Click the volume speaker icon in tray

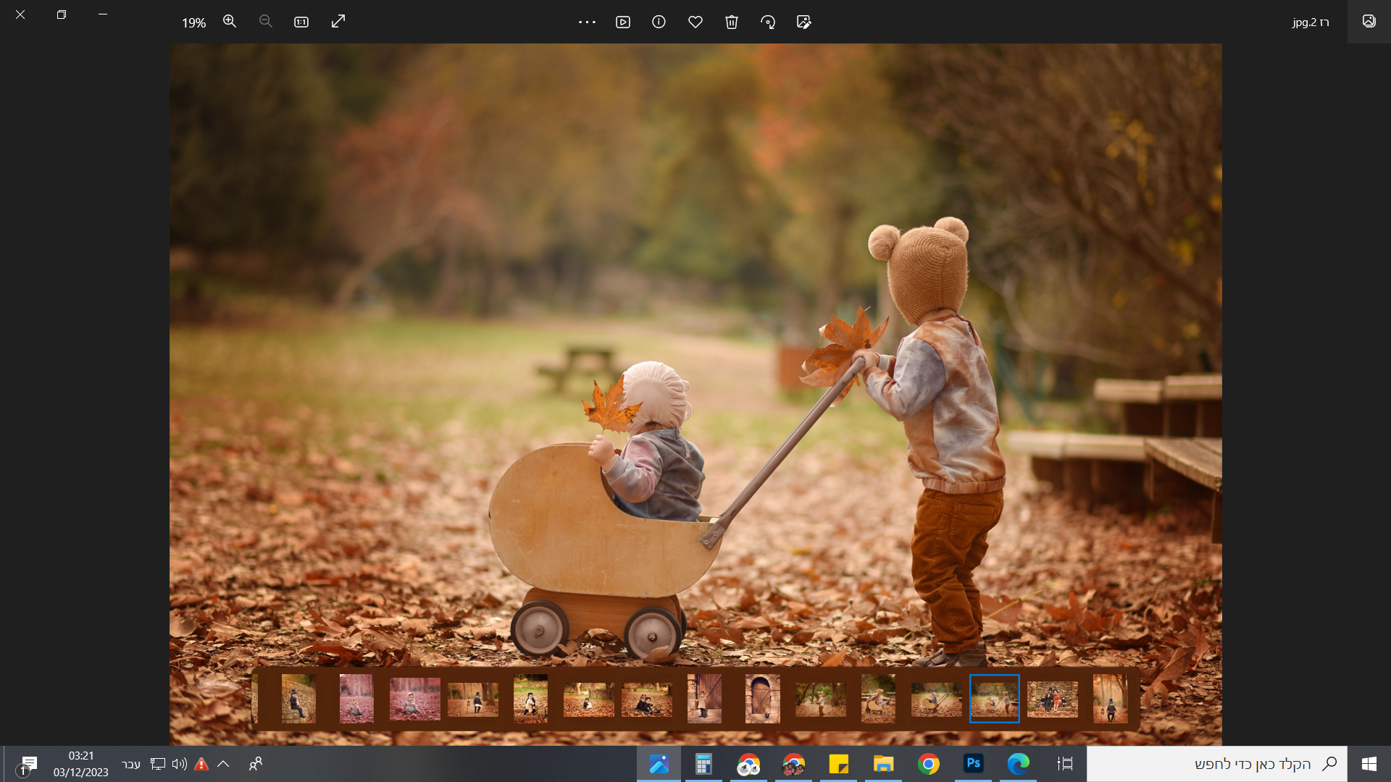pyautogui.click(x=179, y=764)
